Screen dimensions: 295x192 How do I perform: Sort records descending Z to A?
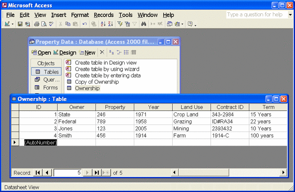pos(110,24)
